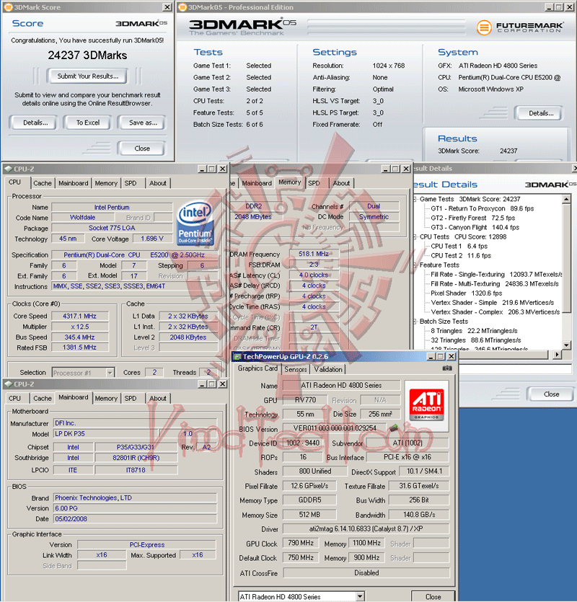Minimize the GPU-Z window
This screenshot has width=577, height=602.
[x=431, y=357]
